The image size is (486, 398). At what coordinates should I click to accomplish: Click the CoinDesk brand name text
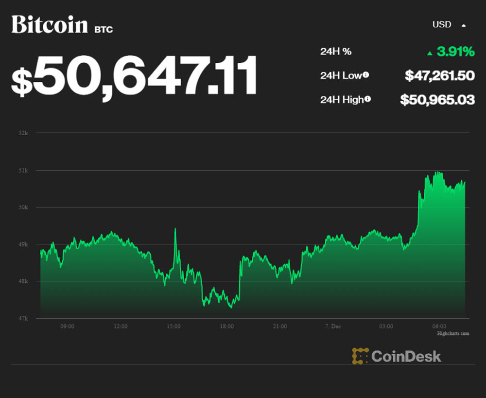pos(406,356)
